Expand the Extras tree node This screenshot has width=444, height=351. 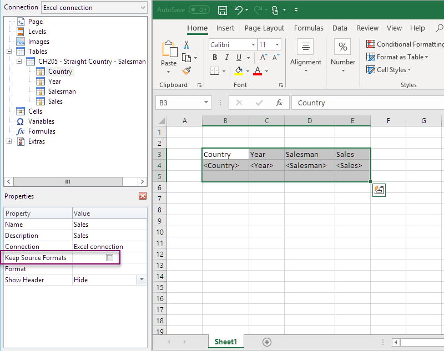8,141
